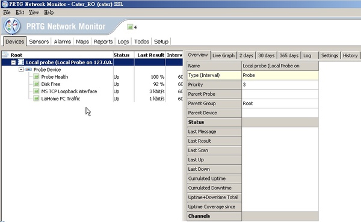The width and height of the screenshot is (361, 222).
Task: Click the 92 % result of Disk Free
Action: point(159,84)
